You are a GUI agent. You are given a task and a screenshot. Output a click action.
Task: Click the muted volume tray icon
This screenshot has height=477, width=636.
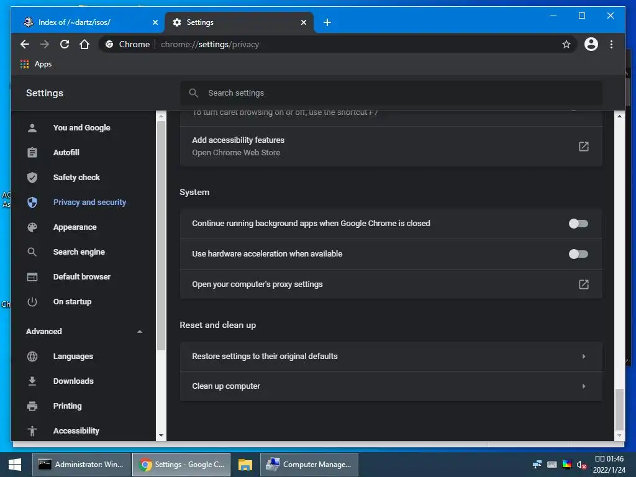tap(581, 465)
